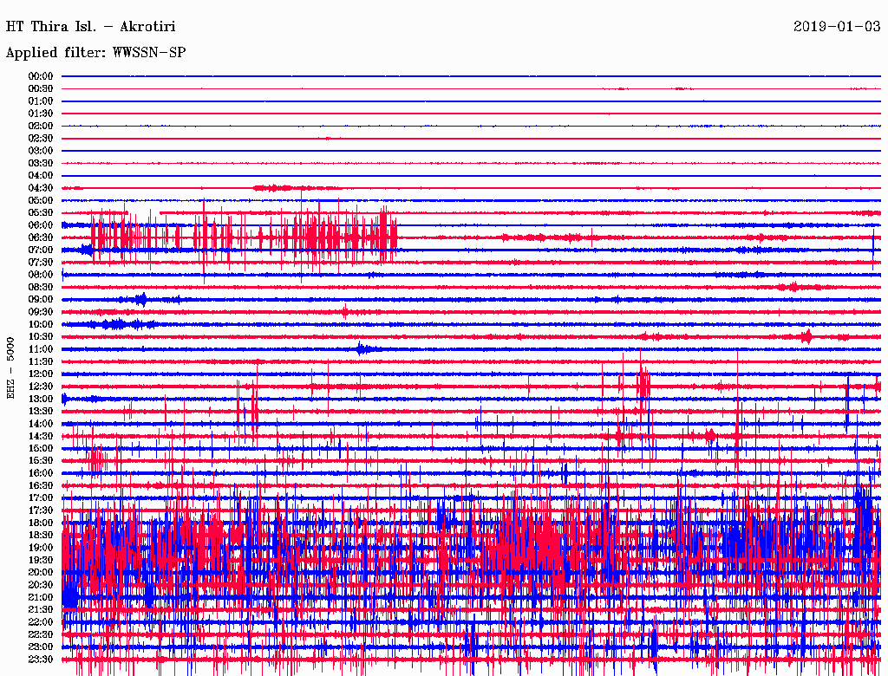Click the 07:30 time label
Viewport: 888px width, 676px height.
click(x=41, y=262)
